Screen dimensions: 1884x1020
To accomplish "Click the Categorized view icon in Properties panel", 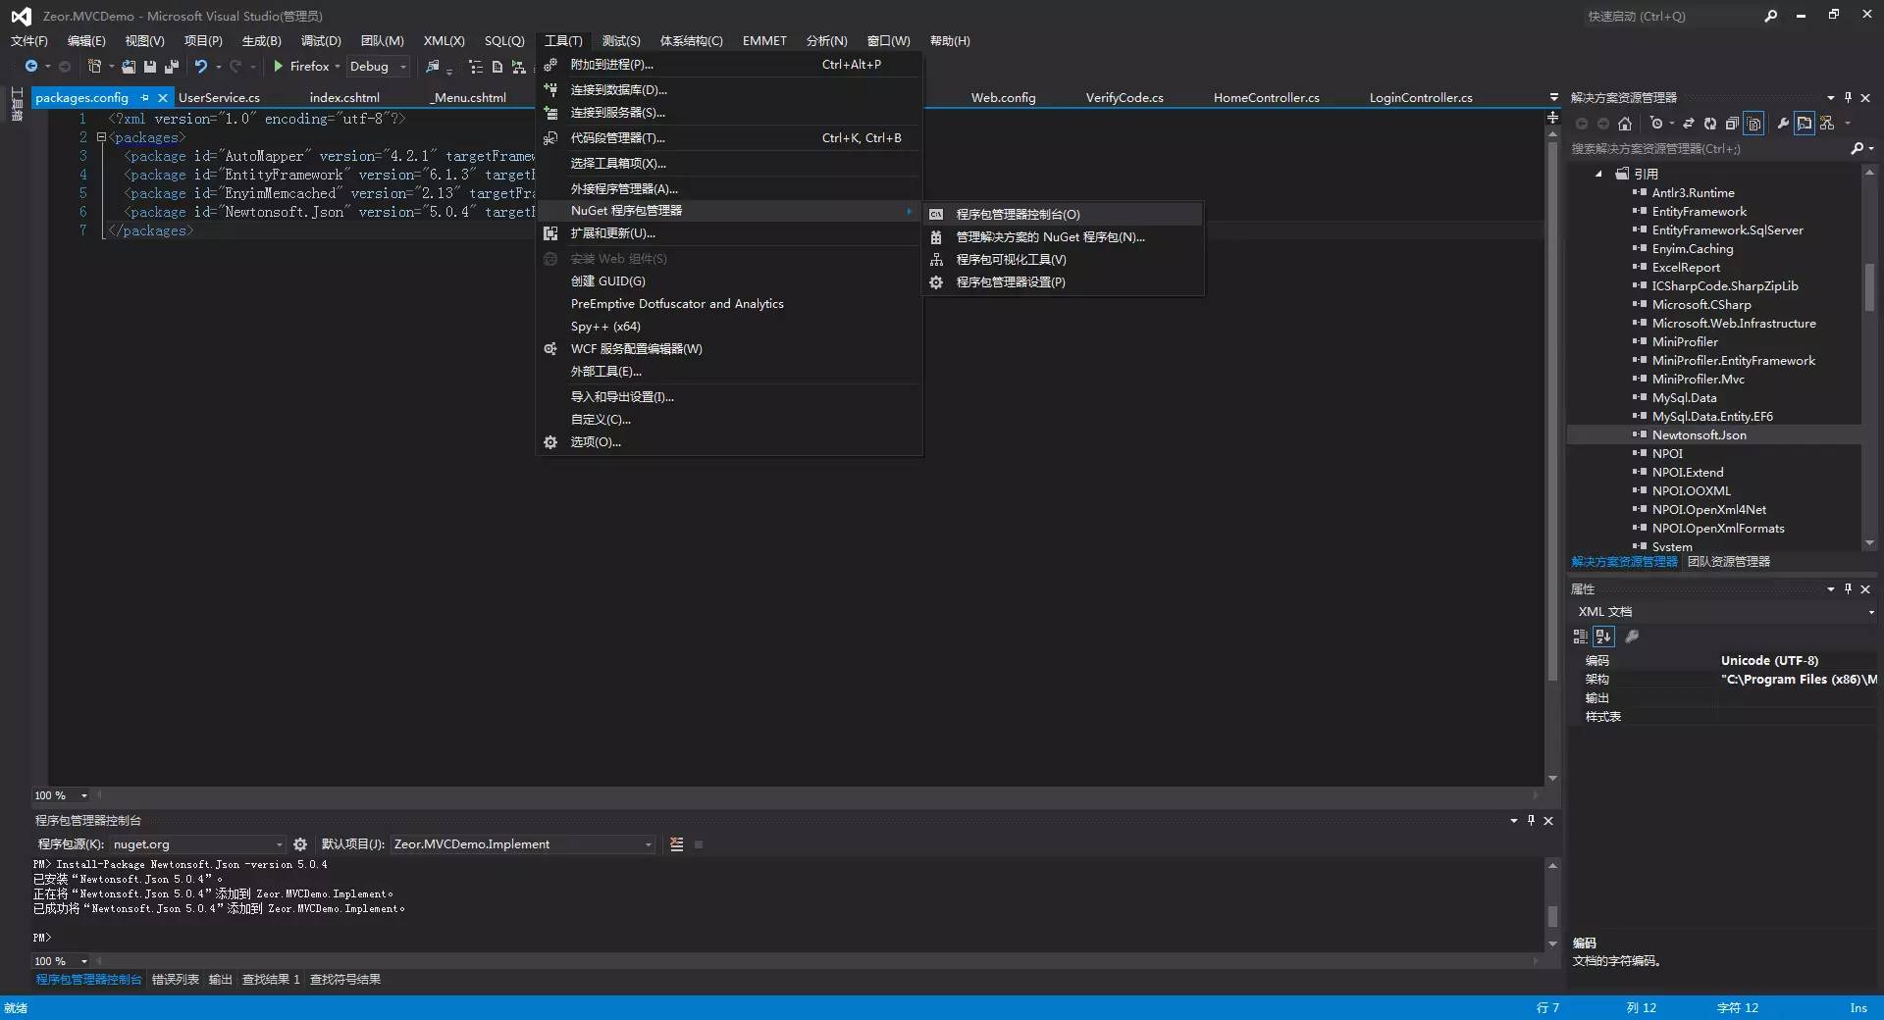I will (1580, 636).
